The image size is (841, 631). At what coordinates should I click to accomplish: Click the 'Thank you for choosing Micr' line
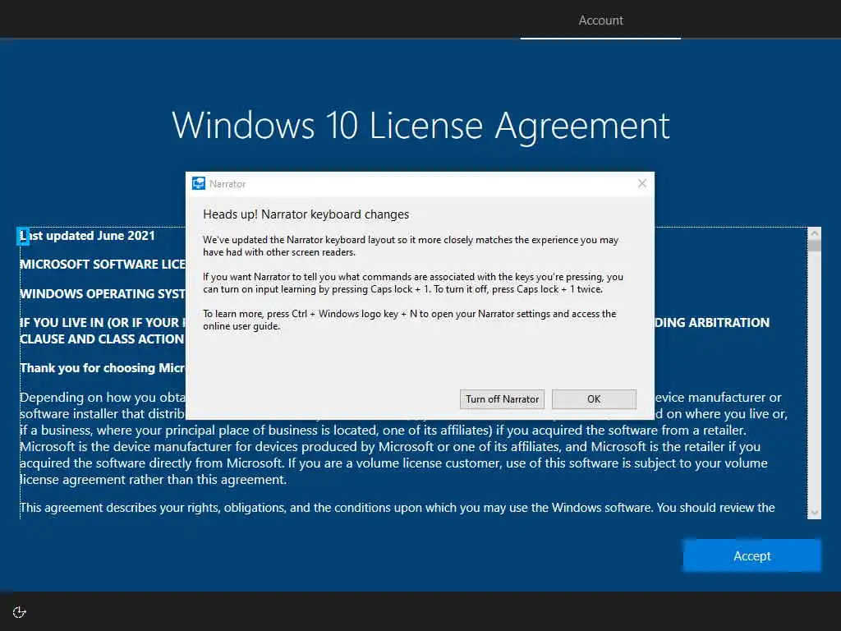(x=103, y=368)
